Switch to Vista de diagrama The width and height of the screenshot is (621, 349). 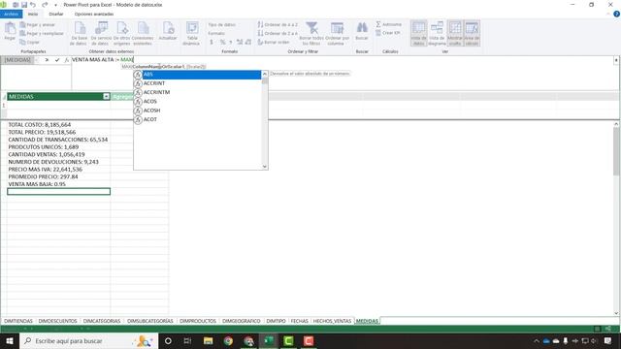437,33
